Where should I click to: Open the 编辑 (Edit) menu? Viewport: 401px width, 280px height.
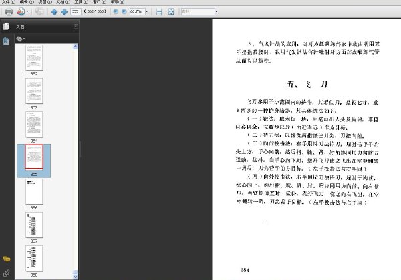(x=27, y=2)
